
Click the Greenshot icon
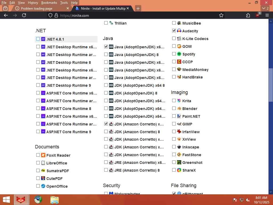(179, 162)
